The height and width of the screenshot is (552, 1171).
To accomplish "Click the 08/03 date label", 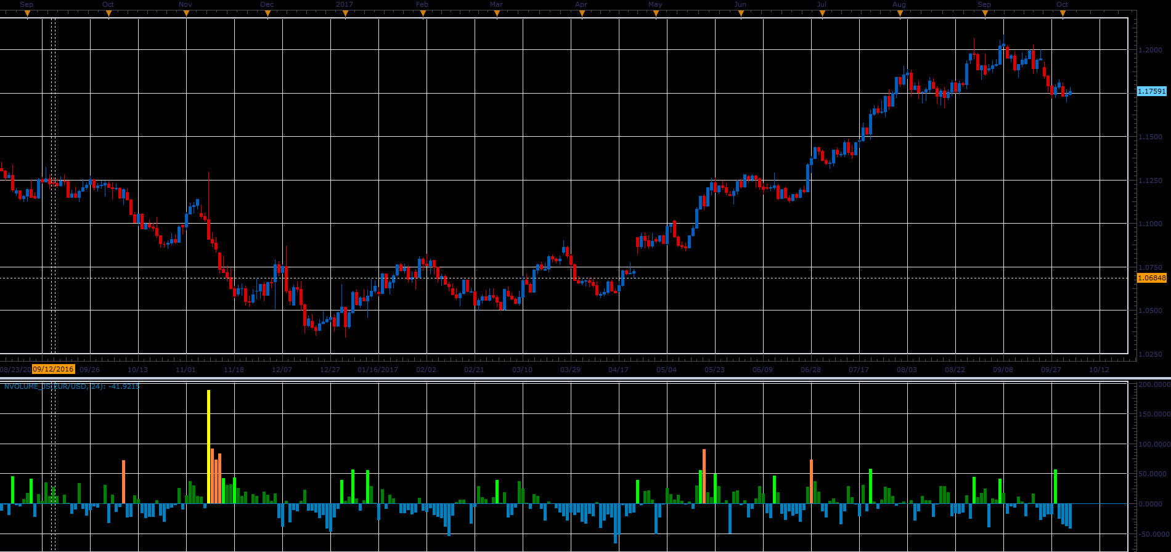I will click(907, 370).
